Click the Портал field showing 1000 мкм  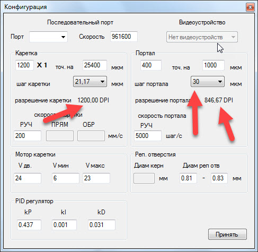pos(213,65)
